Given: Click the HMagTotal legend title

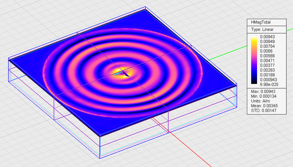Looking at the screenshot, I should click(261, 22).
